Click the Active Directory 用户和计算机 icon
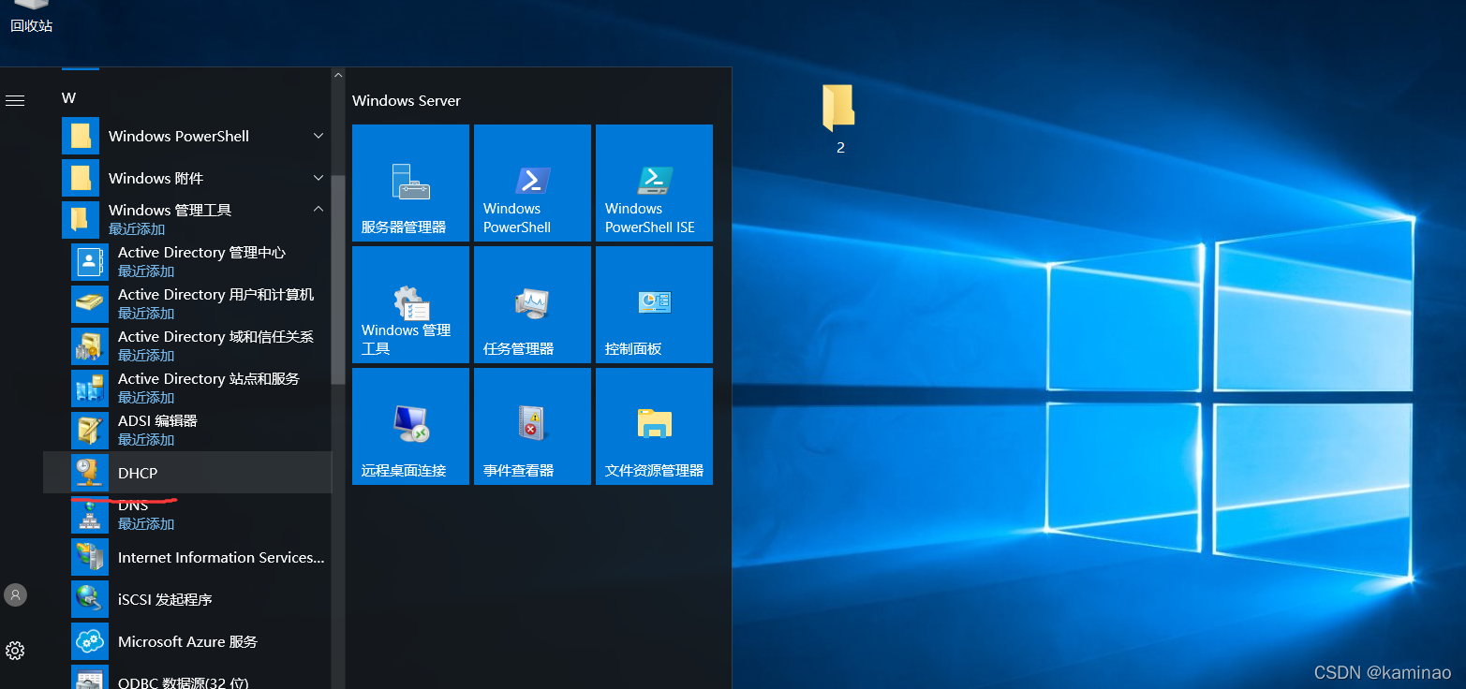1466x689 pixels. 90,304
